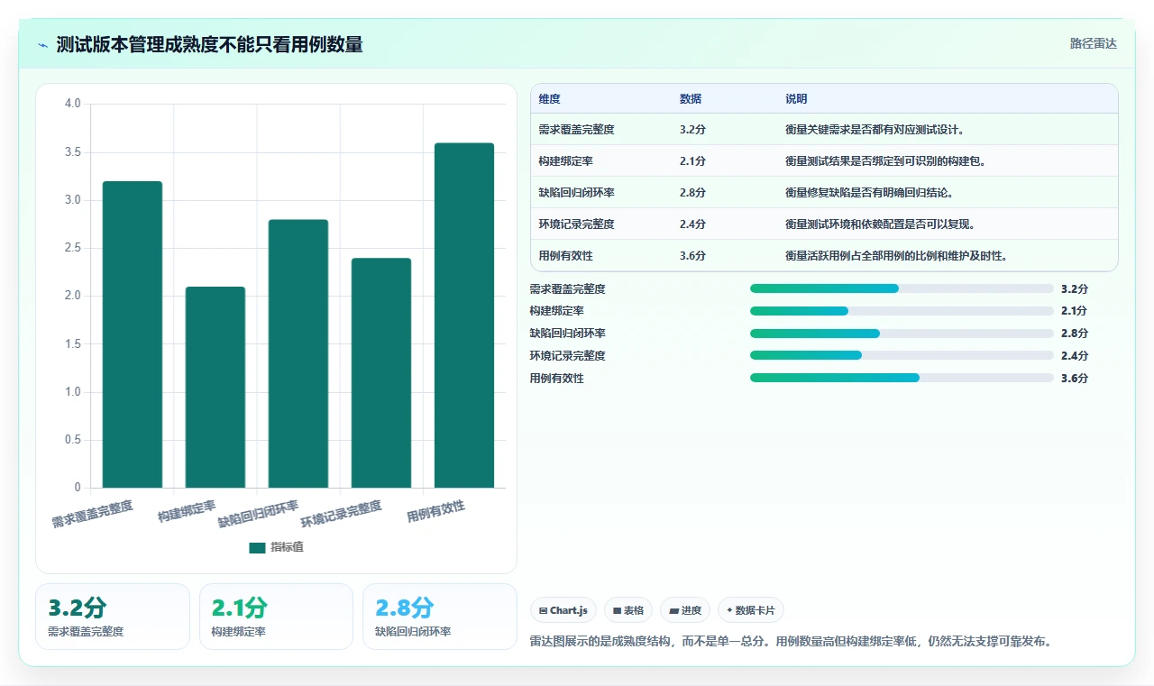The width and height of the screenshot is (1154, 686).
Task: Click the 路径雷达 label in the header
Action: 1093,43
